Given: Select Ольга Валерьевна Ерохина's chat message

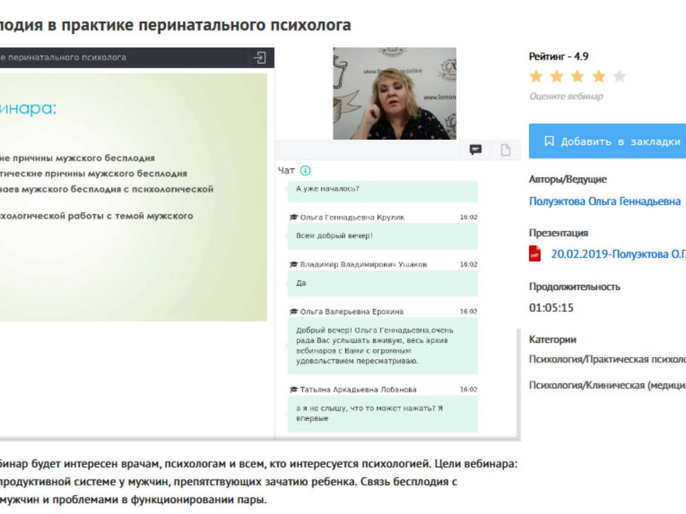Looking at the screenshot, I should [x=382, y=346].
